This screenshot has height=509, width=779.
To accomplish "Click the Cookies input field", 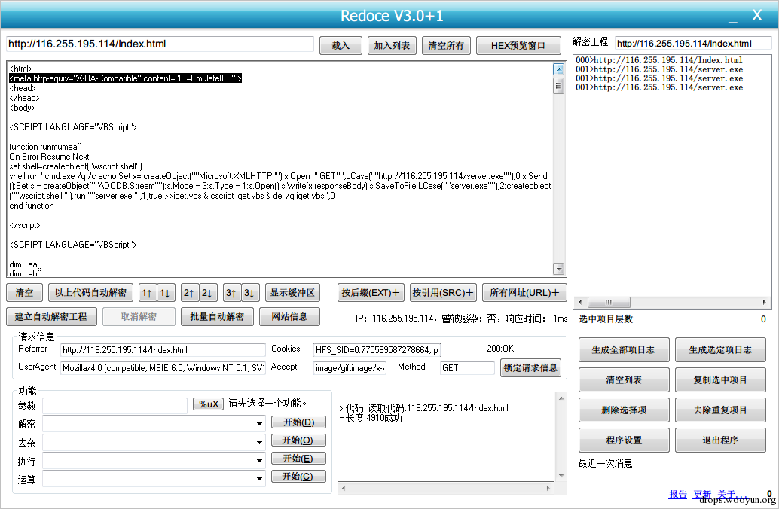I will tap(377, 350).
